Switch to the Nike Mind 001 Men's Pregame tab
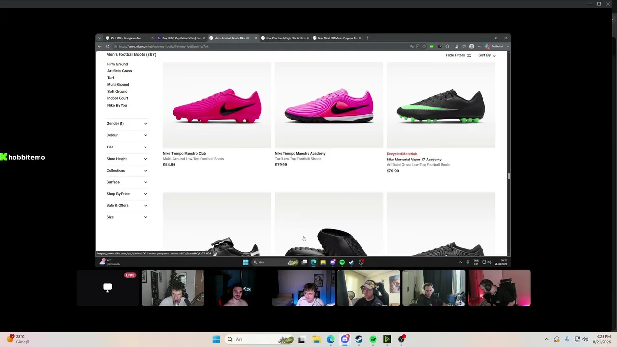617x347 pixels. (x=336, y=38)
